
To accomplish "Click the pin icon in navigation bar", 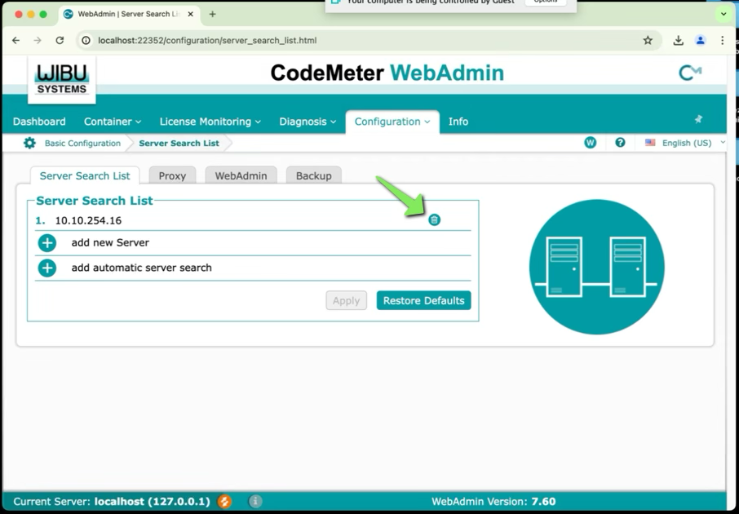I will 698,120.
